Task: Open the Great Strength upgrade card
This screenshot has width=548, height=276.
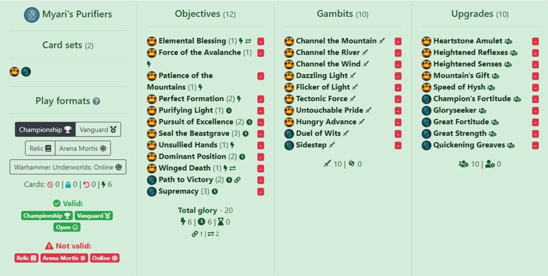Action: point(460,134)
